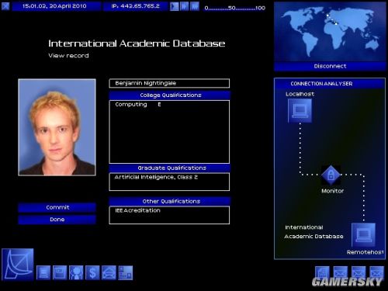Click the Benjamin Nightingale name field

(169, 83)
